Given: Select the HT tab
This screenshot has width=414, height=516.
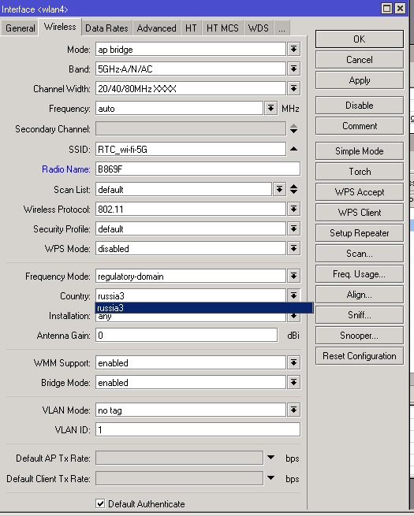Looking at the screenshot, I should (191, 28).
